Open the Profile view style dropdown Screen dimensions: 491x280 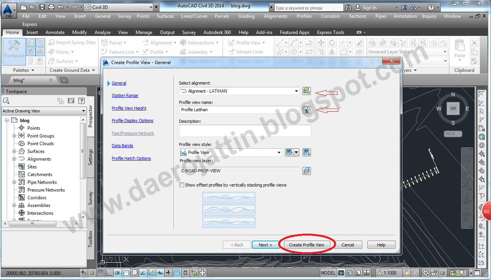279,153
